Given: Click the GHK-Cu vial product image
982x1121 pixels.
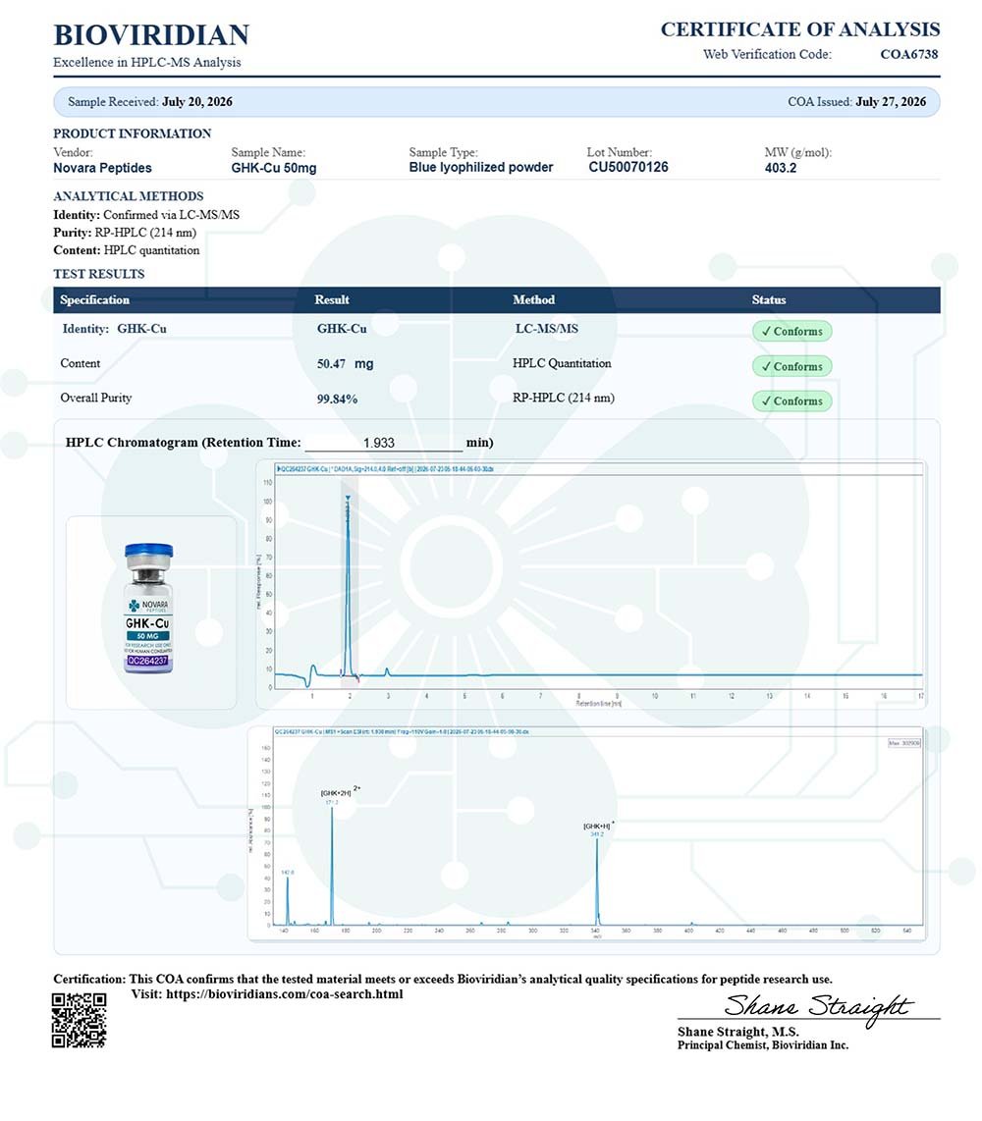Looking at the screenshot, I should coord(148,609).
